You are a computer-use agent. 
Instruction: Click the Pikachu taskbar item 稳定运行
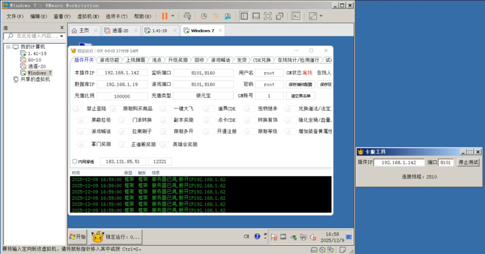click(116, 237)
